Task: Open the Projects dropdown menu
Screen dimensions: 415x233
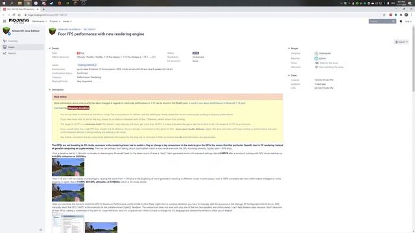Action: 54,21
